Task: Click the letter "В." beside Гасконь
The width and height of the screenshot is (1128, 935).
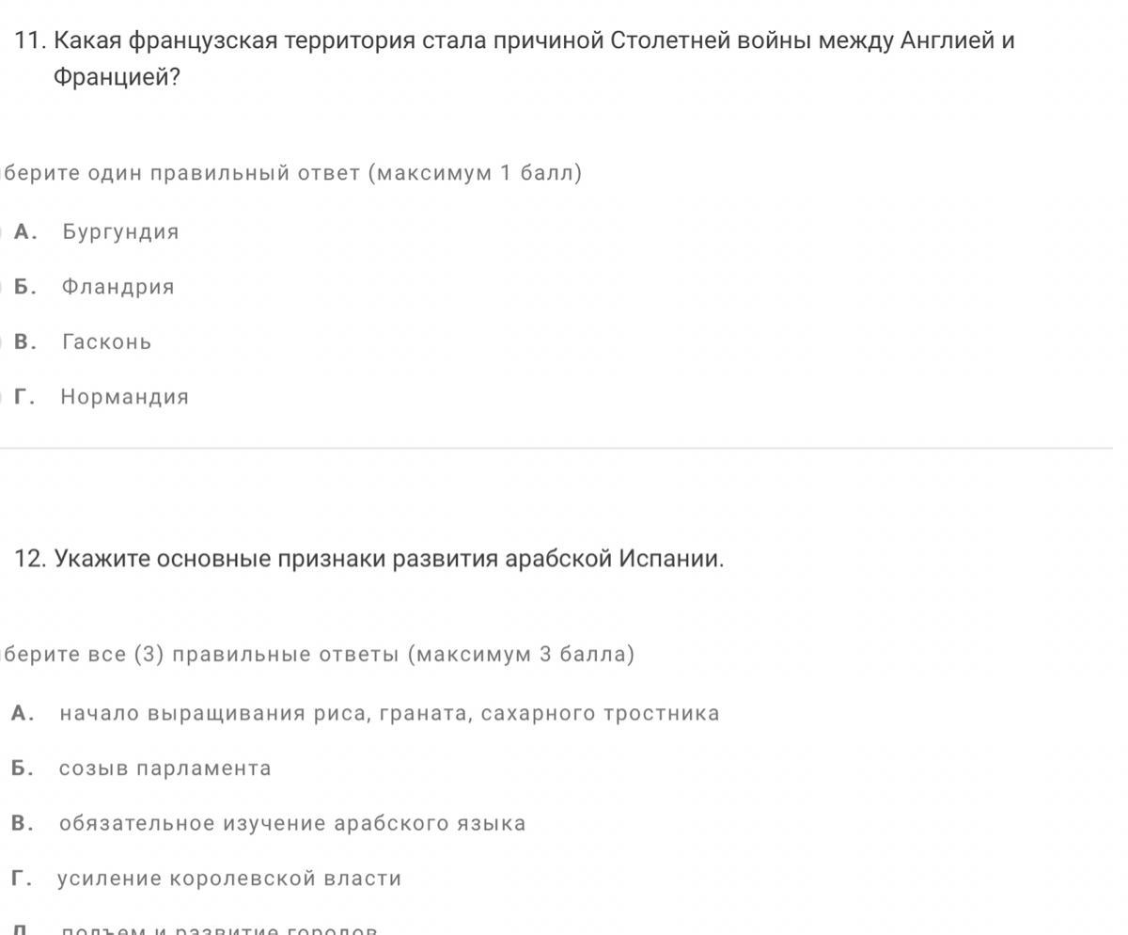Action: tap(25, 342)
